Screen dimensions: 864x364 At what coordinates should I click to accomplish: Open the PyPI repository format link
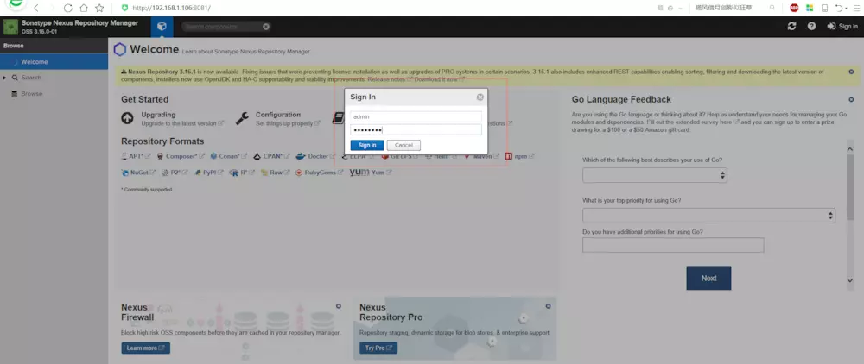[x=209, y=173]
